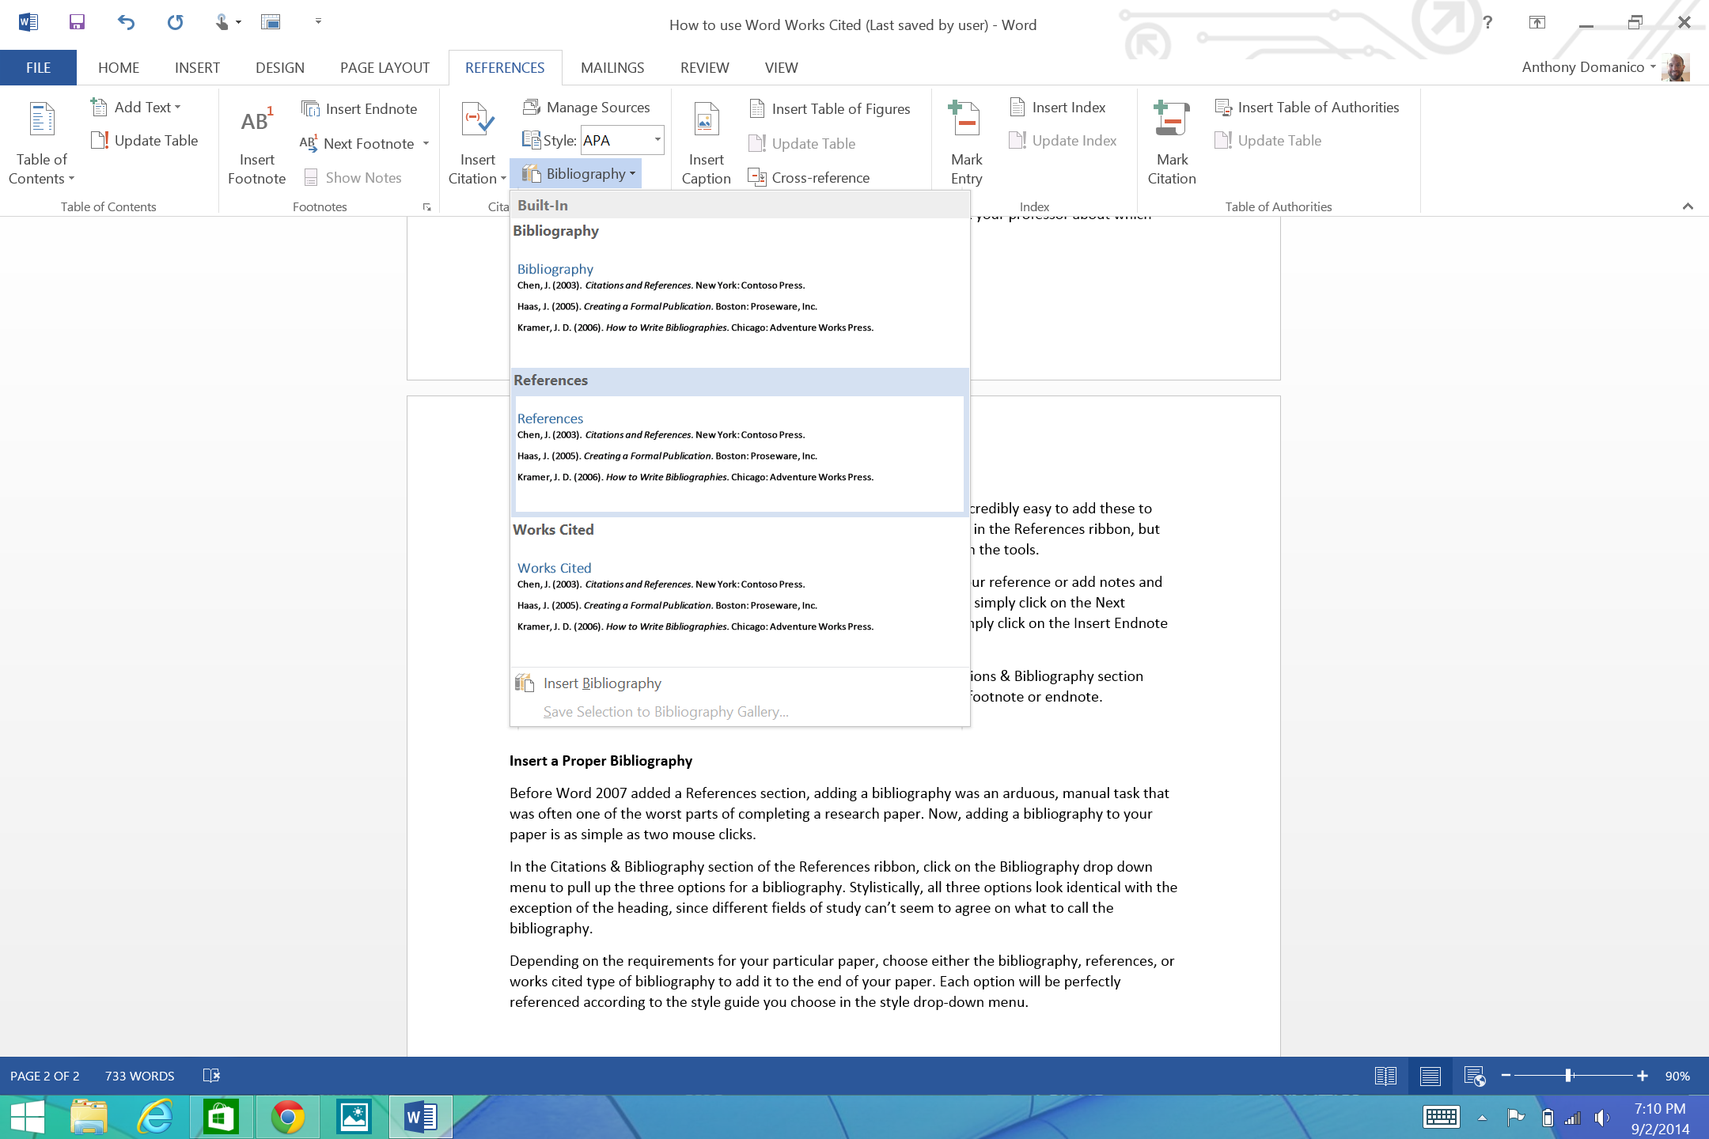The width and height of the screenshot is (1709, 1139).
Task: Switch to Web Layout view icon
Action: 1475,1076
